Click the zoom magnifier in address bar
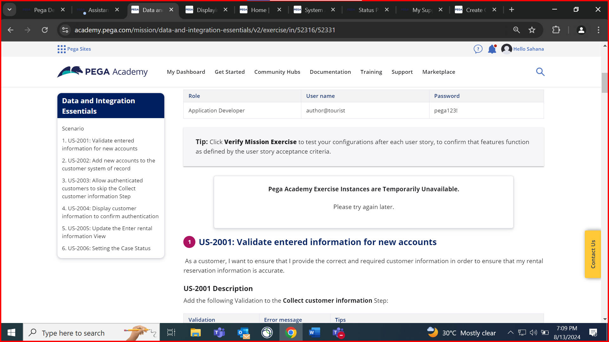The height and width of the screenshot is (342, 609). click(516, 30)
